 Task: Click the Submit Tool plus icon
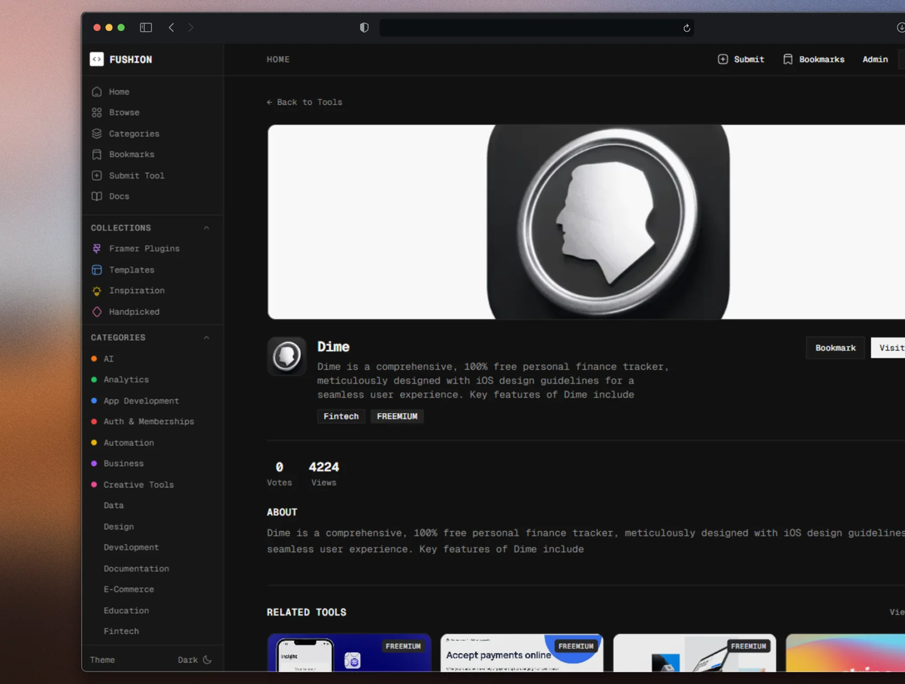[x=97, y=176]
